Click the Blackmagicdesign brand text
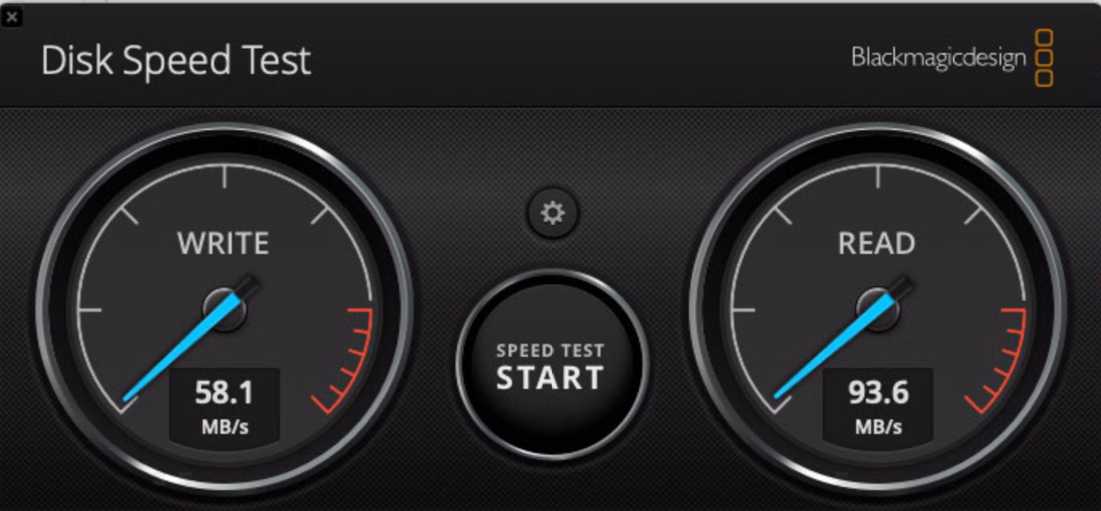The image size is (1101, 511). 939,58
